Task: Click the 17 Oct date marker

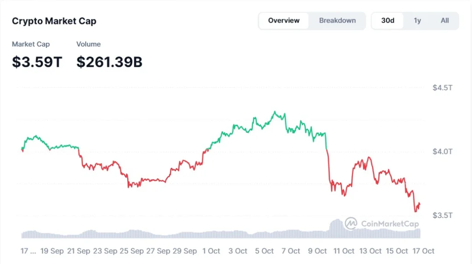Action: click(422, 251)
